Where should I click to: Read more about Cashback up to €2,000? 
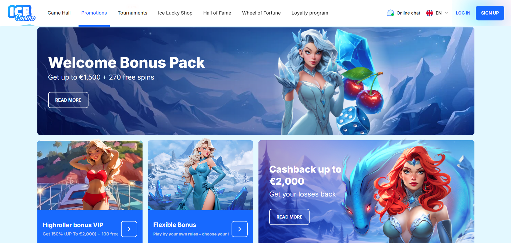pyautogui.click(x=289, y=217)
